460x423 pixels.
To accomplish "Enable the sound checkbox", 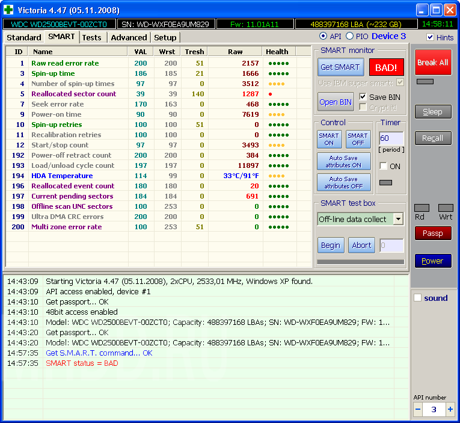I will [x=417, y=298].
